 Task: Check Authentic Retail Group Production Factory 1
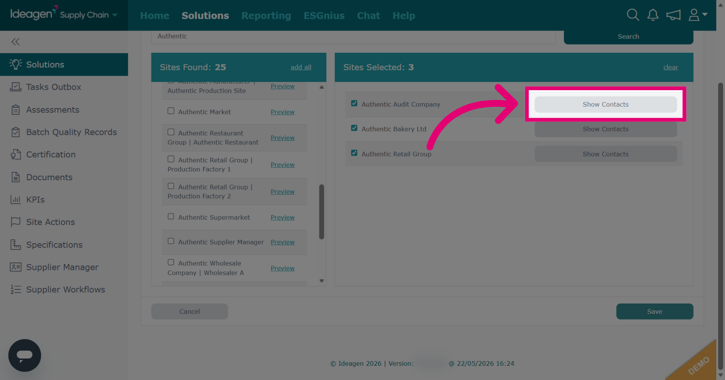pos(171,159)
